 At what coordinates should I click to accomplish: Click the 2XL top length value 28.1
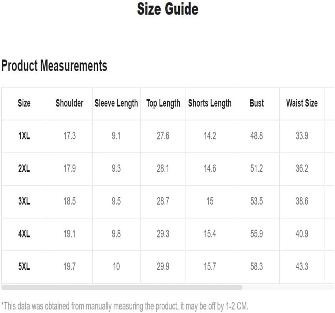pyautogui.click(x=163, y=168)
